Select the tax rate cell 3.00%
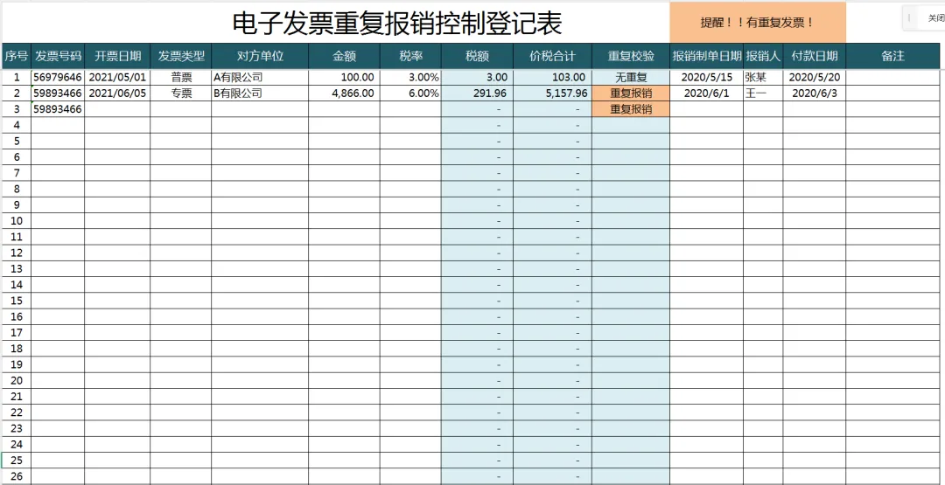The image size is (945, 485). pos(410,77)
